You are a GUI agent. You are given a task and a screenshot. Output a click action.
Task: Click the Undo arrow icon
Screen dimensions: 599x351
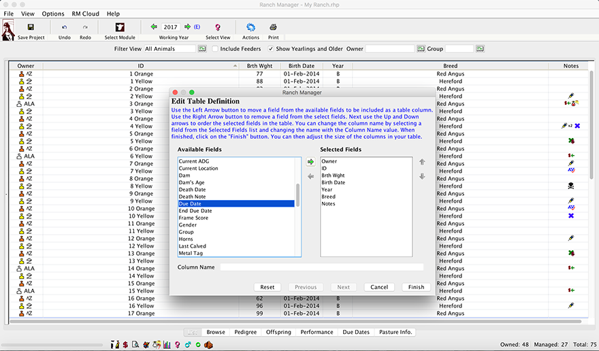tap(64, 27)
